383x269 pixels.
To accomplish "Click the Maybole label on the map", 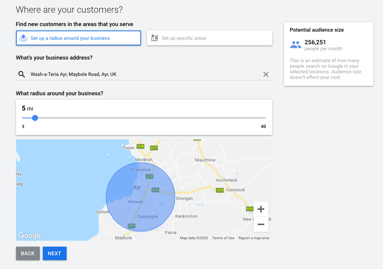I will click(x=123, y=238).
